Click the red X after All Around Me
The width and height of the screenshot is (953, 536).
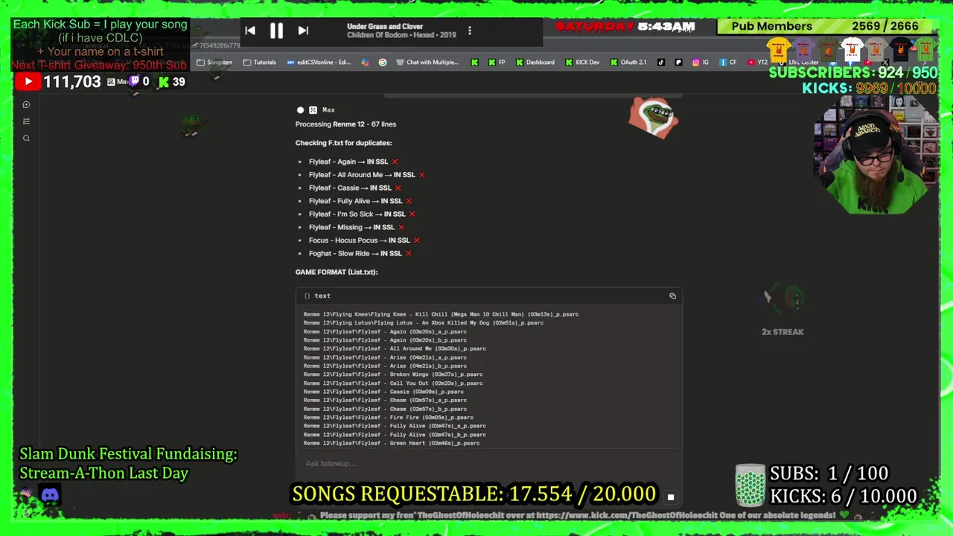pos(421,175)
